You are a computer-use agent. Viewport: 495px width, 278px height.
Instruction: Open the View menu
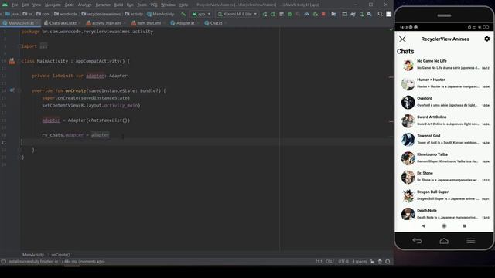(36, 5)
